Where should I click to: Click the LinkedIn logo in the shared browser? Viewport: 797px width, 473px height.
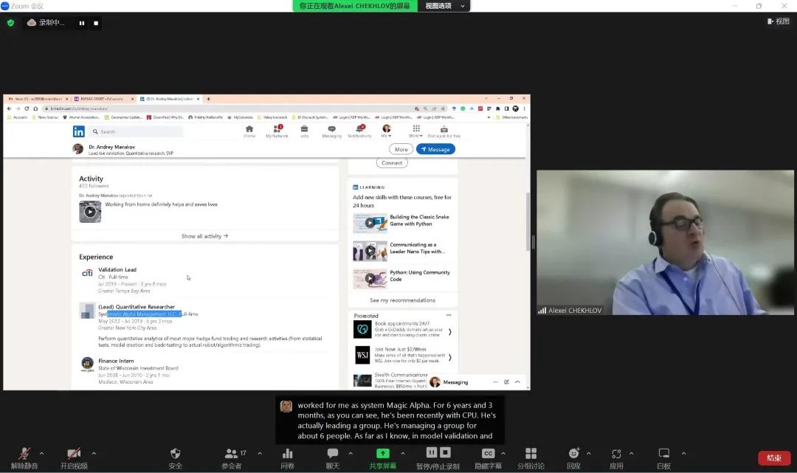tap(79, 131)
